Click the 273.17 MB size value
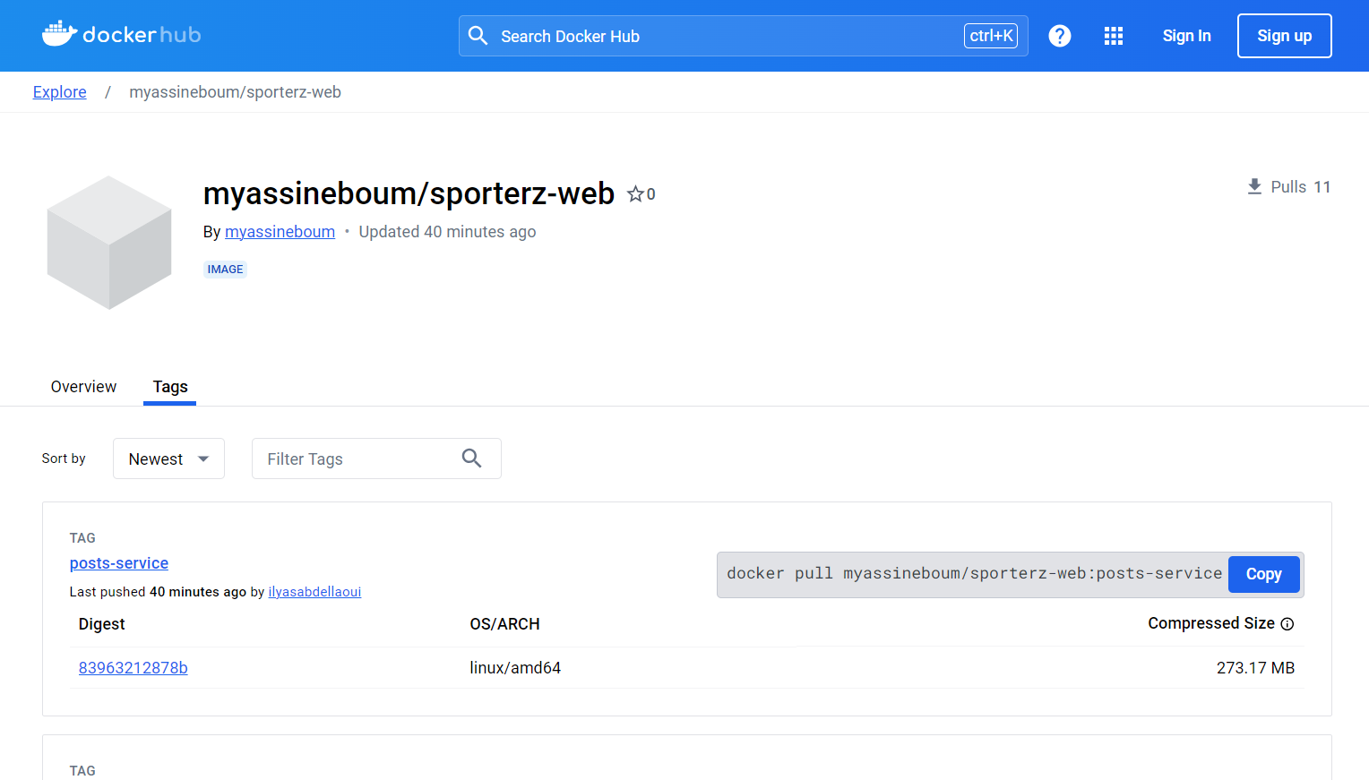The height and width of the screenshot is (780, 1369). 1255,668
